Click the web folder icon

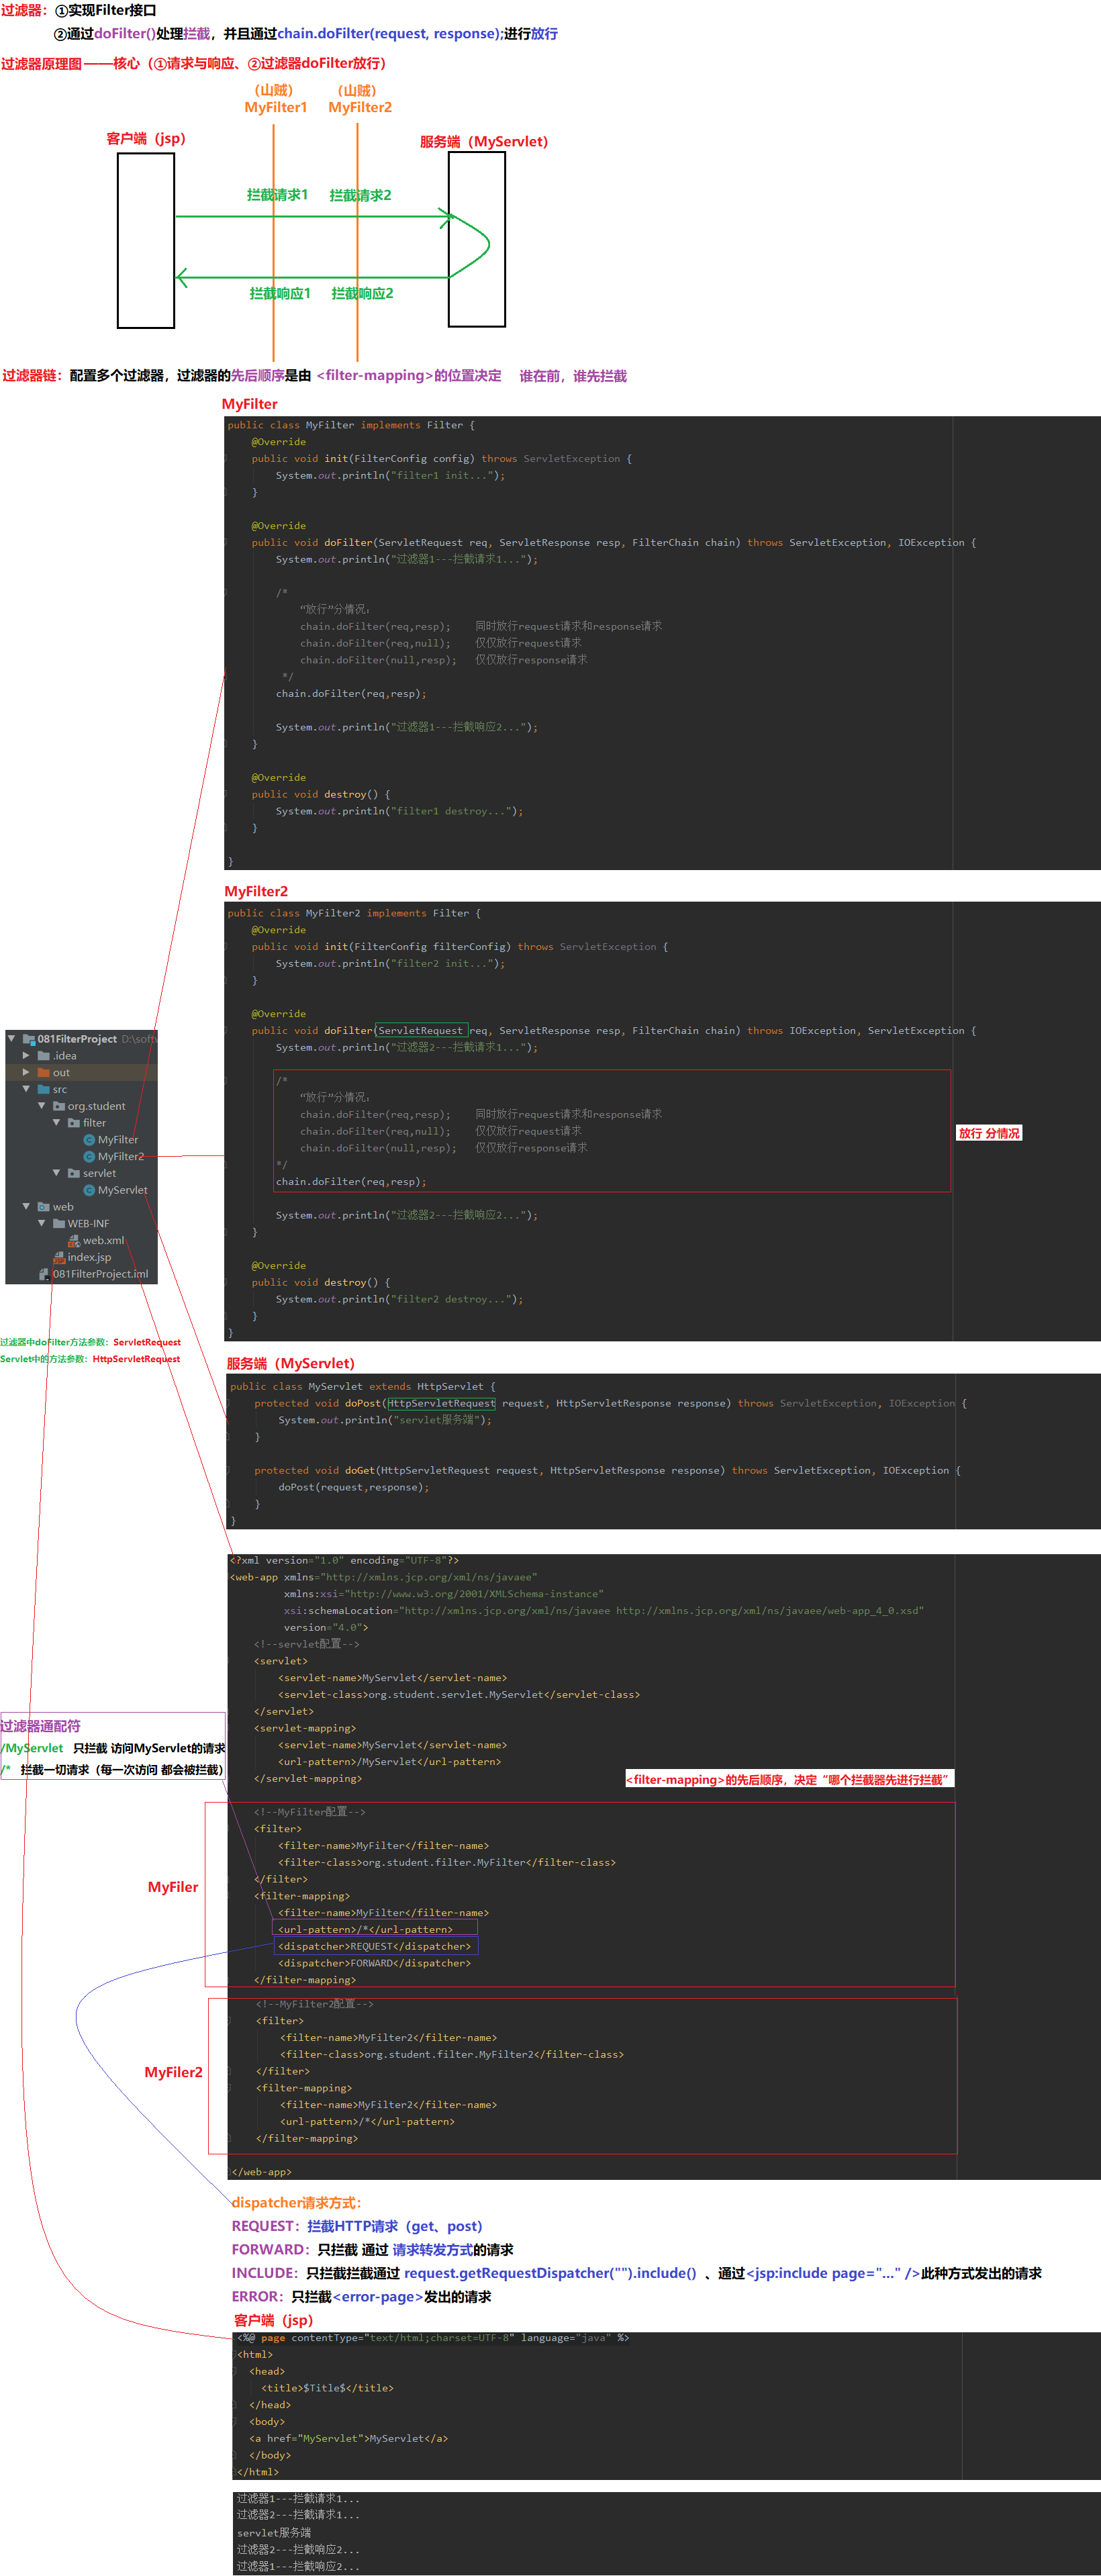(x=44, y=1207)
